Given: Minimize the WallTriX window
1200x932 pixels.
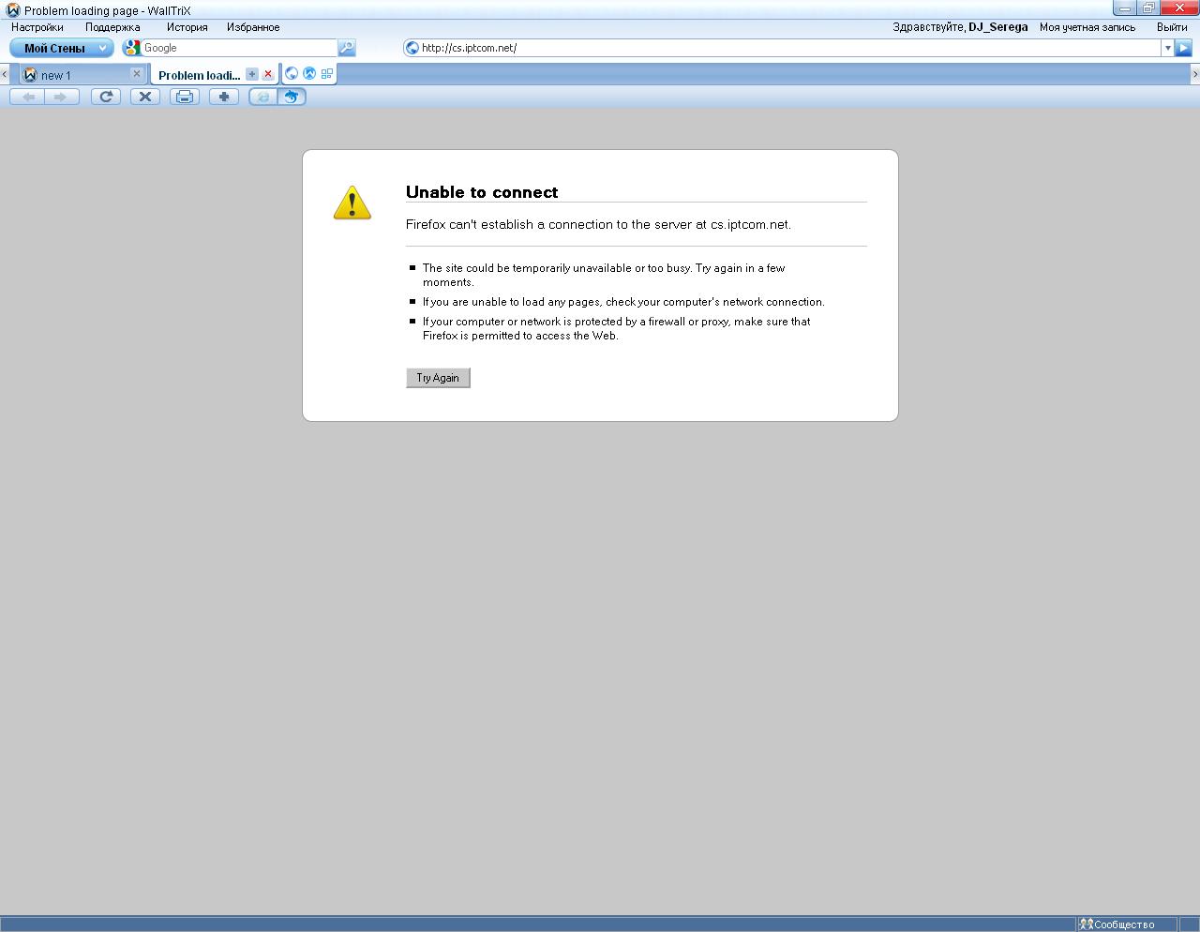Looking at the screenshot, I should [1126, 8].
